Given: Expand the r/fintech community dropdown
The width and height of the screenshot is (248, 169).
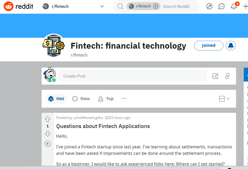Looking at the screenshot, I should click(x=102, y=6).
